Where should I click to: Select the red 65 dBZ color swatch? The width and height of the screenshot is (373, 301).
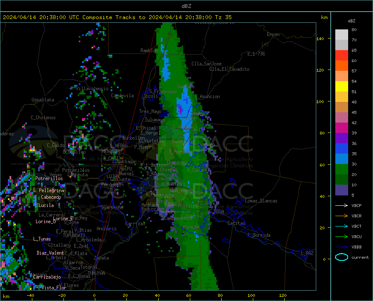[x=342, y=55]
